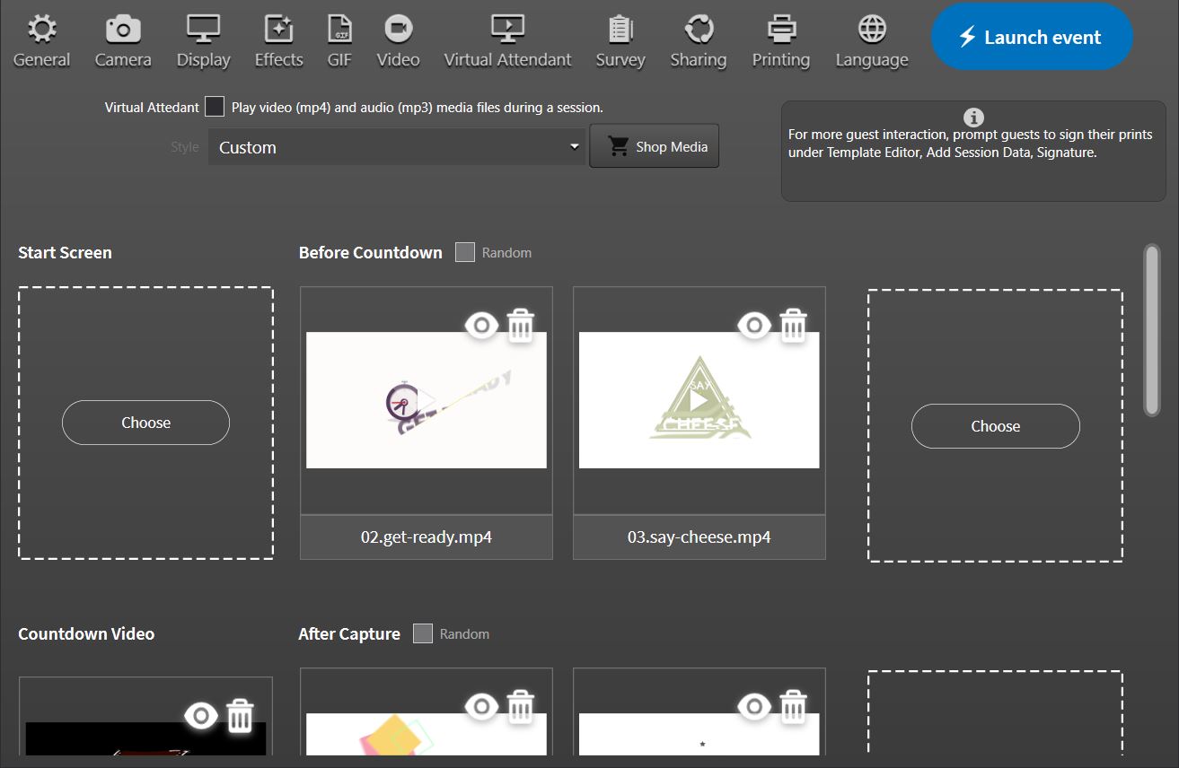Preview the Countdown Video with eye icon
This screenshot has width=1179, height=768.
pos(201,716)
